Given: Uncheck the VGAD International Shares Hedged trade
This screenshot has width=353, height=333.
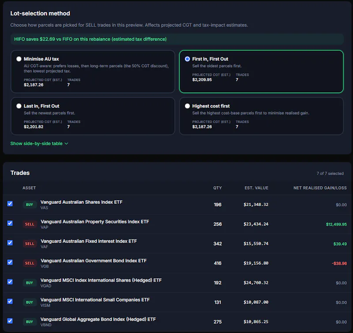Looking at the screenshot, I should 10,282.
